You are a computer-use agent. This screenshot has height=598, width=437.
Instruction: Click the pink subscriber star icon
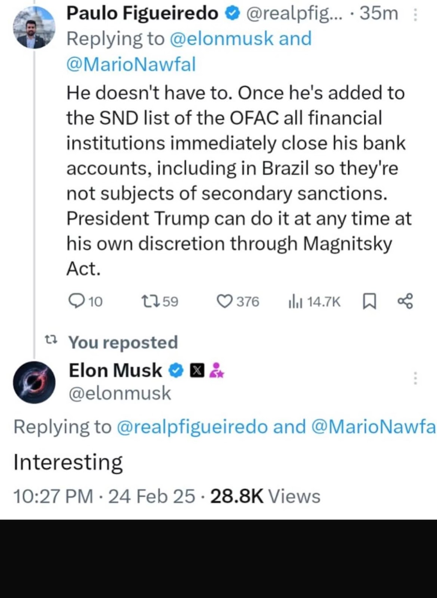click(216, 371)
